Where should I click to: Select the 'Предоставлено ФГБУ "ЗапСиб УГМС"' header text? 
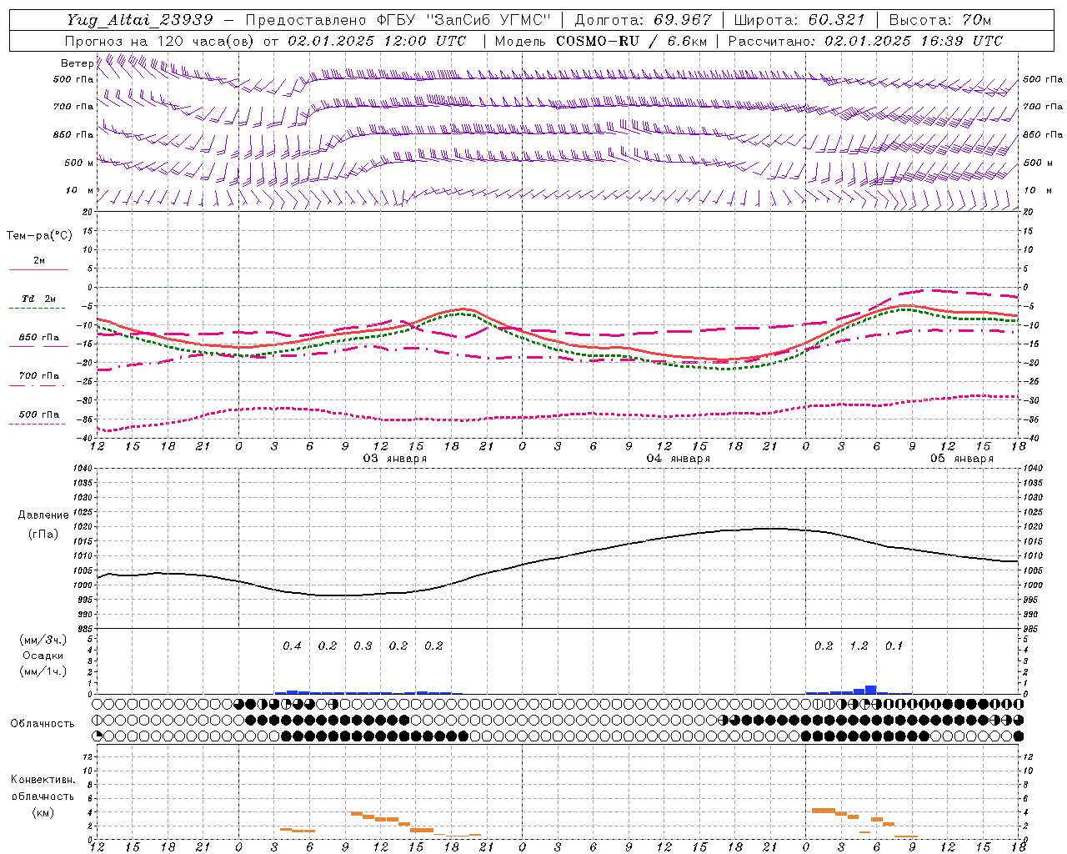pos(399,20)
